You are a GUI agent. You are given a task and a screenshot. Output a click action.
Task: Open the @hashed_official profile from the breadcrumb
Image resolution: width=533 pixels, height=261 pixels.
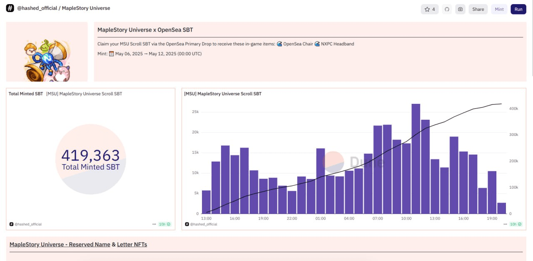37,8
